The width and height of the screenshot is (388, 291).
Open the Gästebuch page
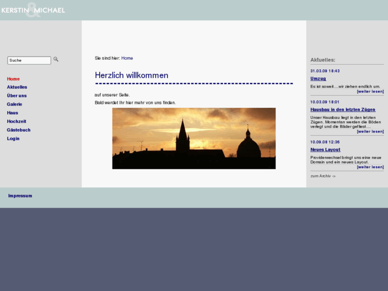(x=19, y=130)
